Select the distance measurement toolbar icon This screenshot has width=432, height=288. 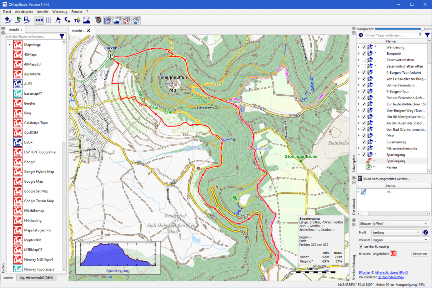tap(39, 20)
